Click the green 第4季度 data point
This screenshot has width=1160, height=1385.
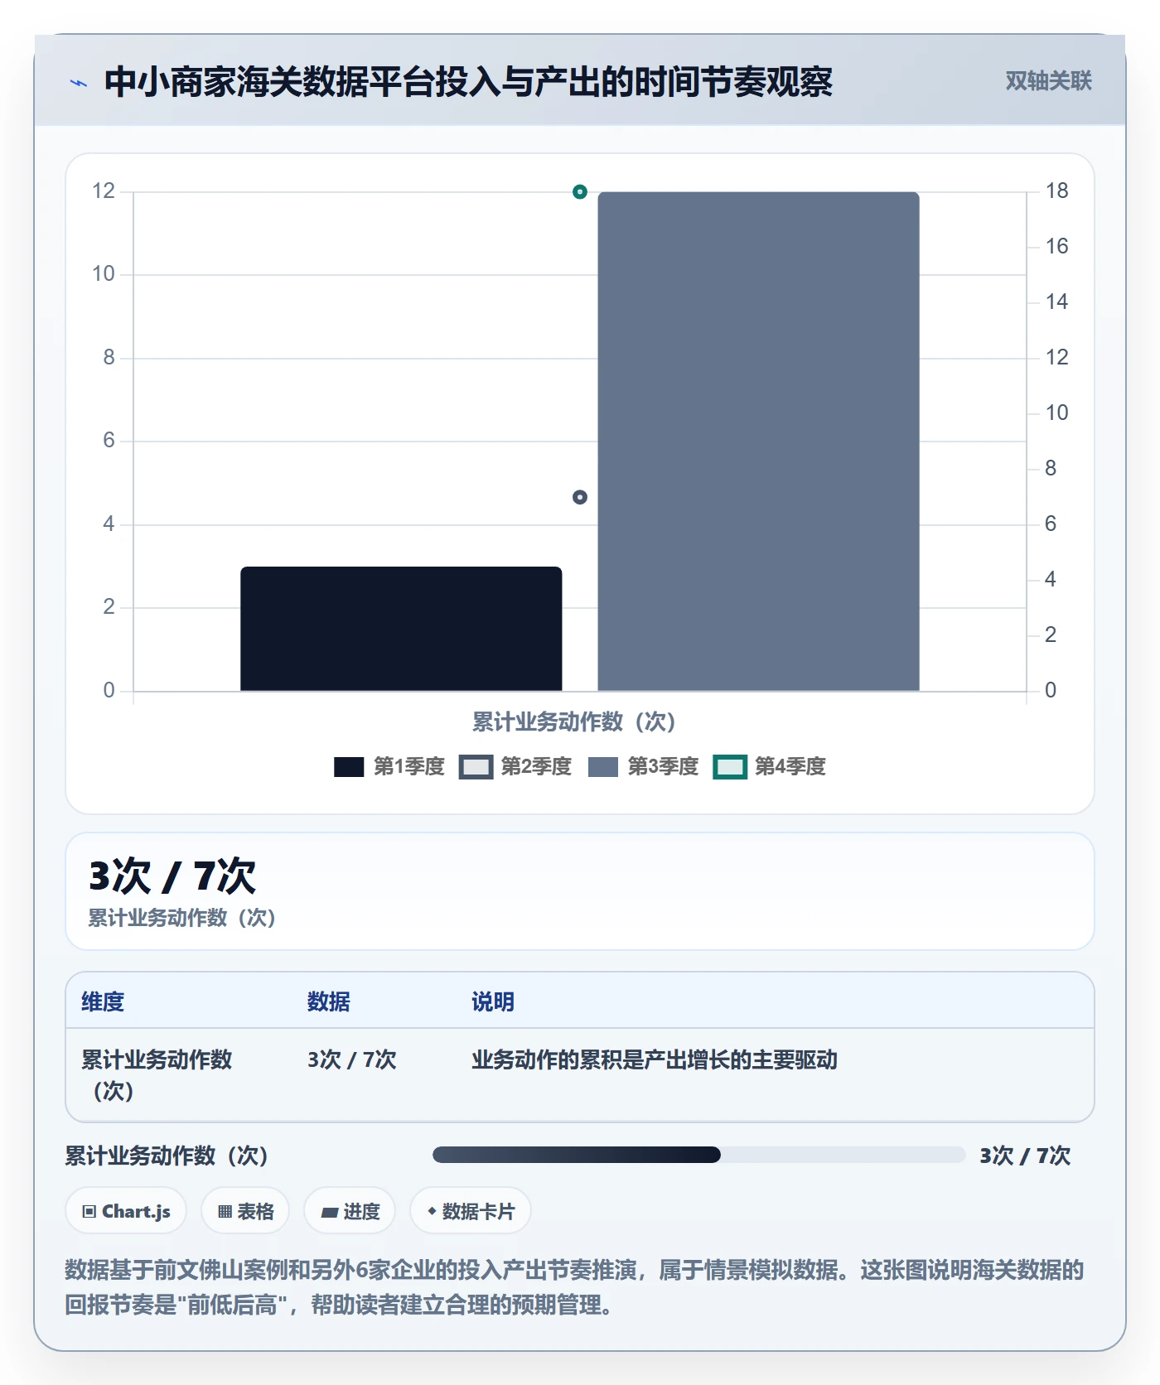point(580,192)
